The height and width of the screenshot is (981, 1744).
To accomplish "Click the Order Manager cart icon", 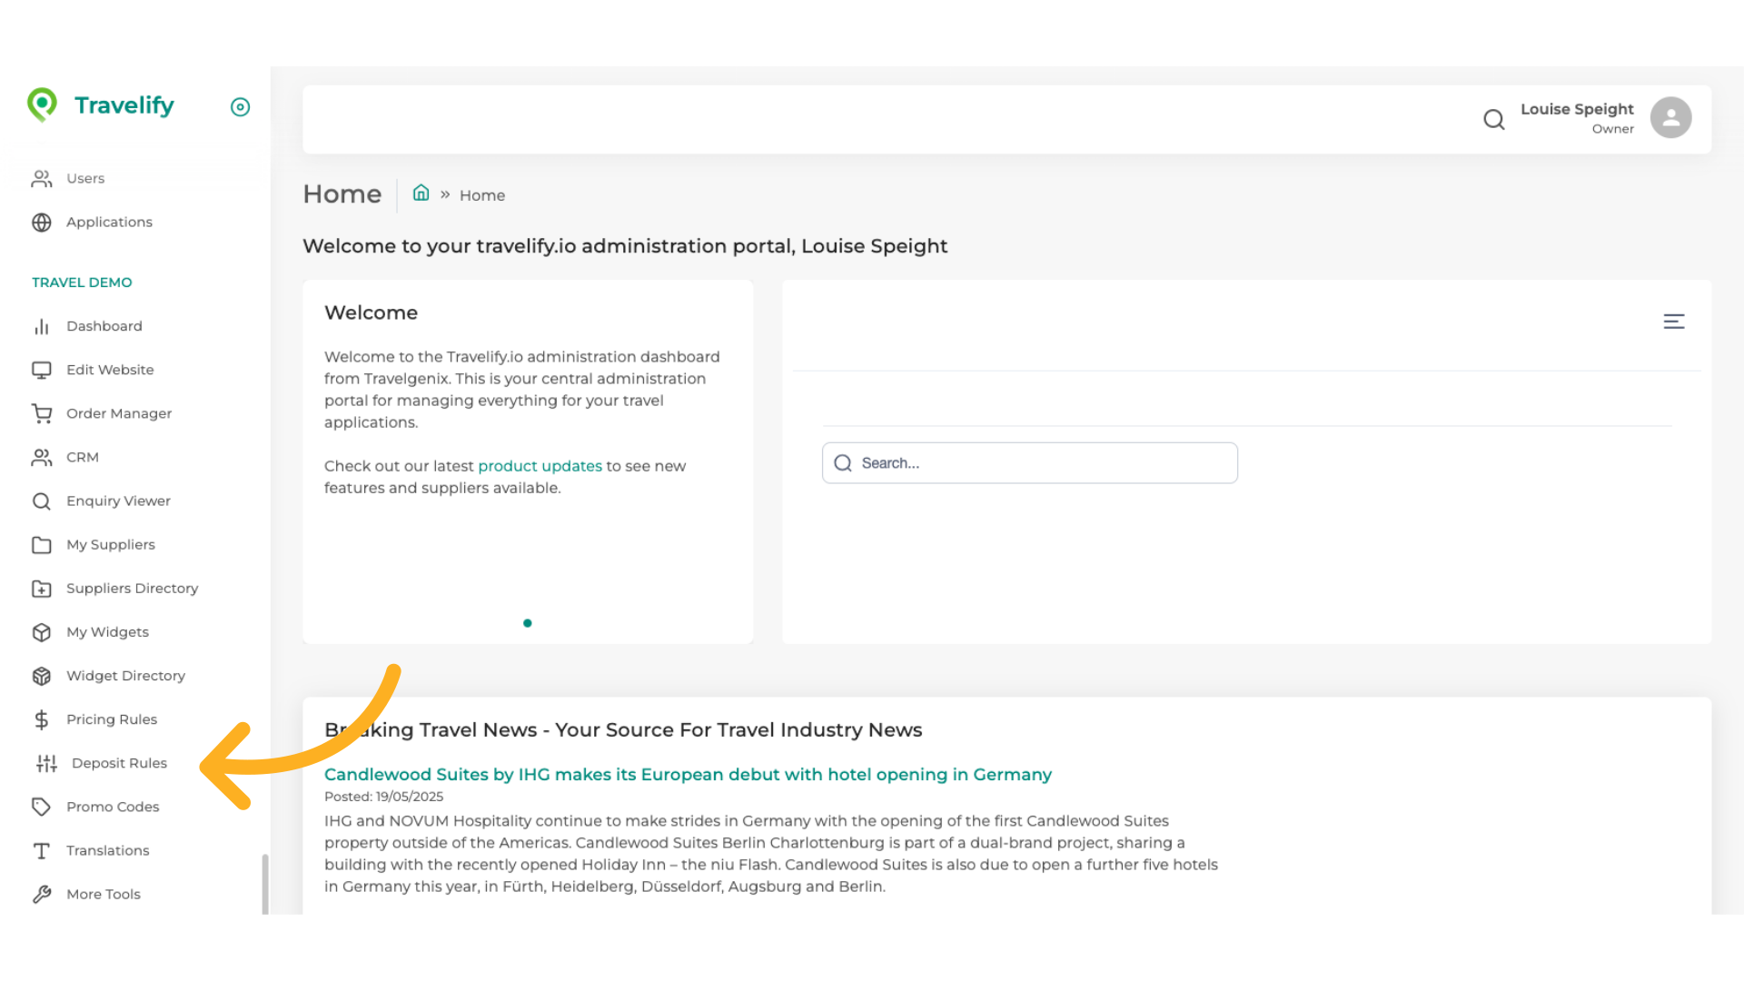I will click(42, 414).
